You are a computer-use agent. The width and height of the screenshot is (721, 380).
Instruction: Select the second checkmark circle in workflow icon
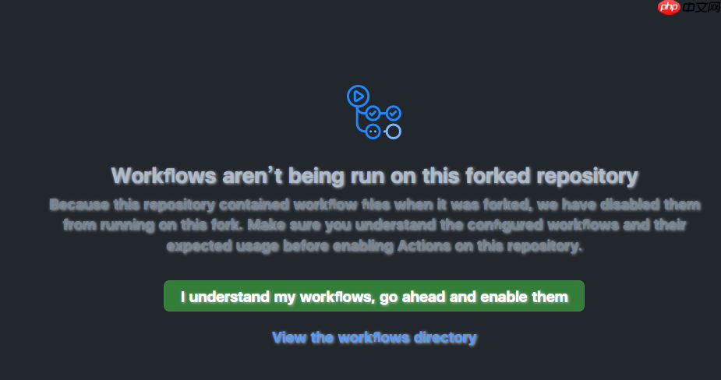pos(393,113)
